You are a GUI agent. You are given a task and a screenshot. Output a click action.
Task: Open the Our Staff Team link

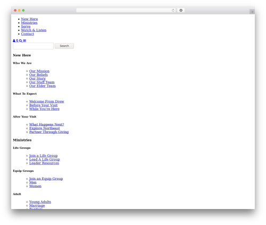(42, 82)
